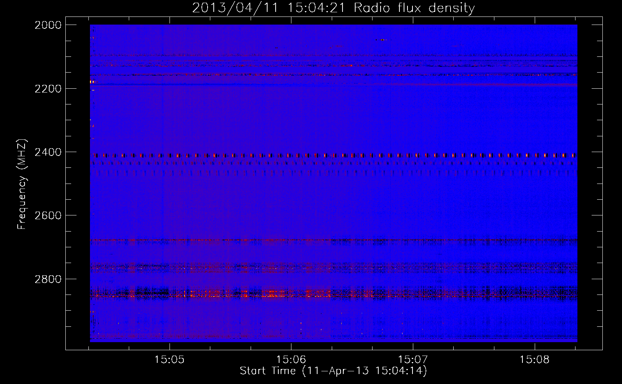Click the '15:05' time axis label

point(169,360)
